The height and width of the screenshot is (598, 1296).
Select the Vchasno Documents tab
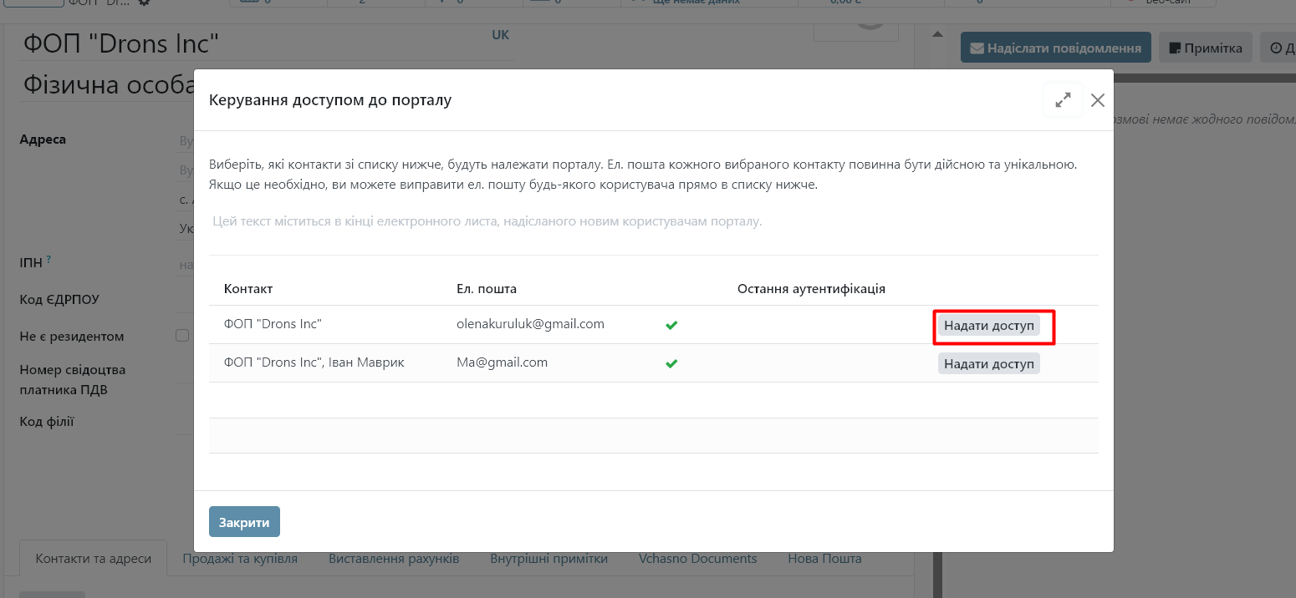697,559
